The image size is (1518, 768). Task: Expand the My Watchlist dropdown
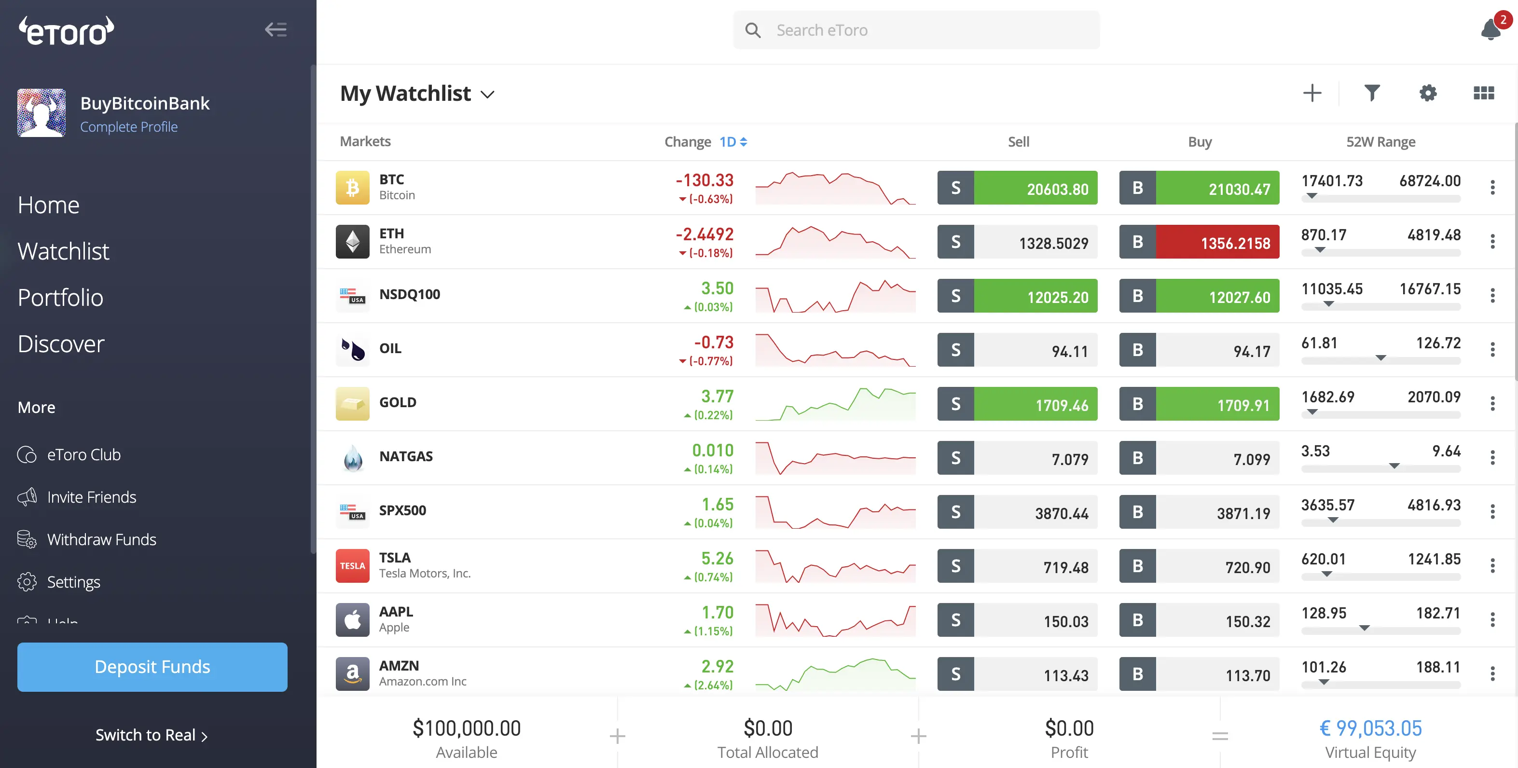click(487, 94)
